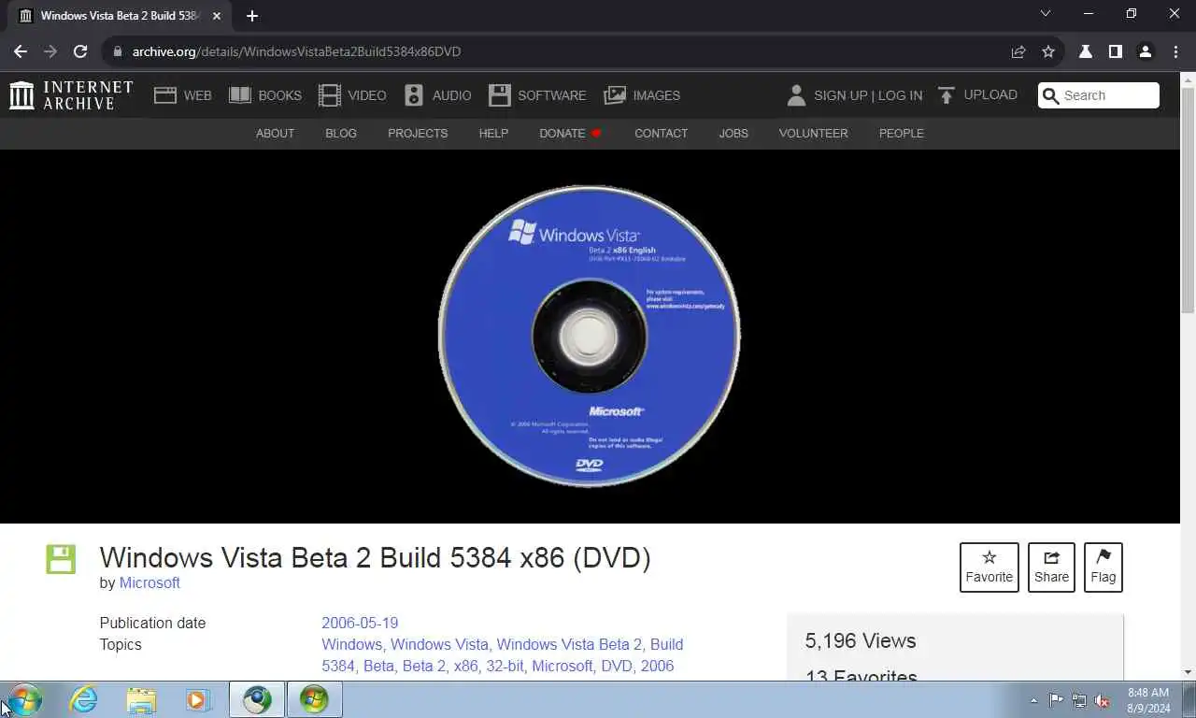Screen dimensions: 1196x718
Task: Click the Windows Vista Beta 2 topic link
Action: (x=569, y=644)
